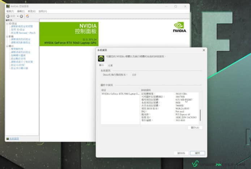Click the 系統資訊 icon at bottom left
The image size is (251, 169).
(8, 139)
